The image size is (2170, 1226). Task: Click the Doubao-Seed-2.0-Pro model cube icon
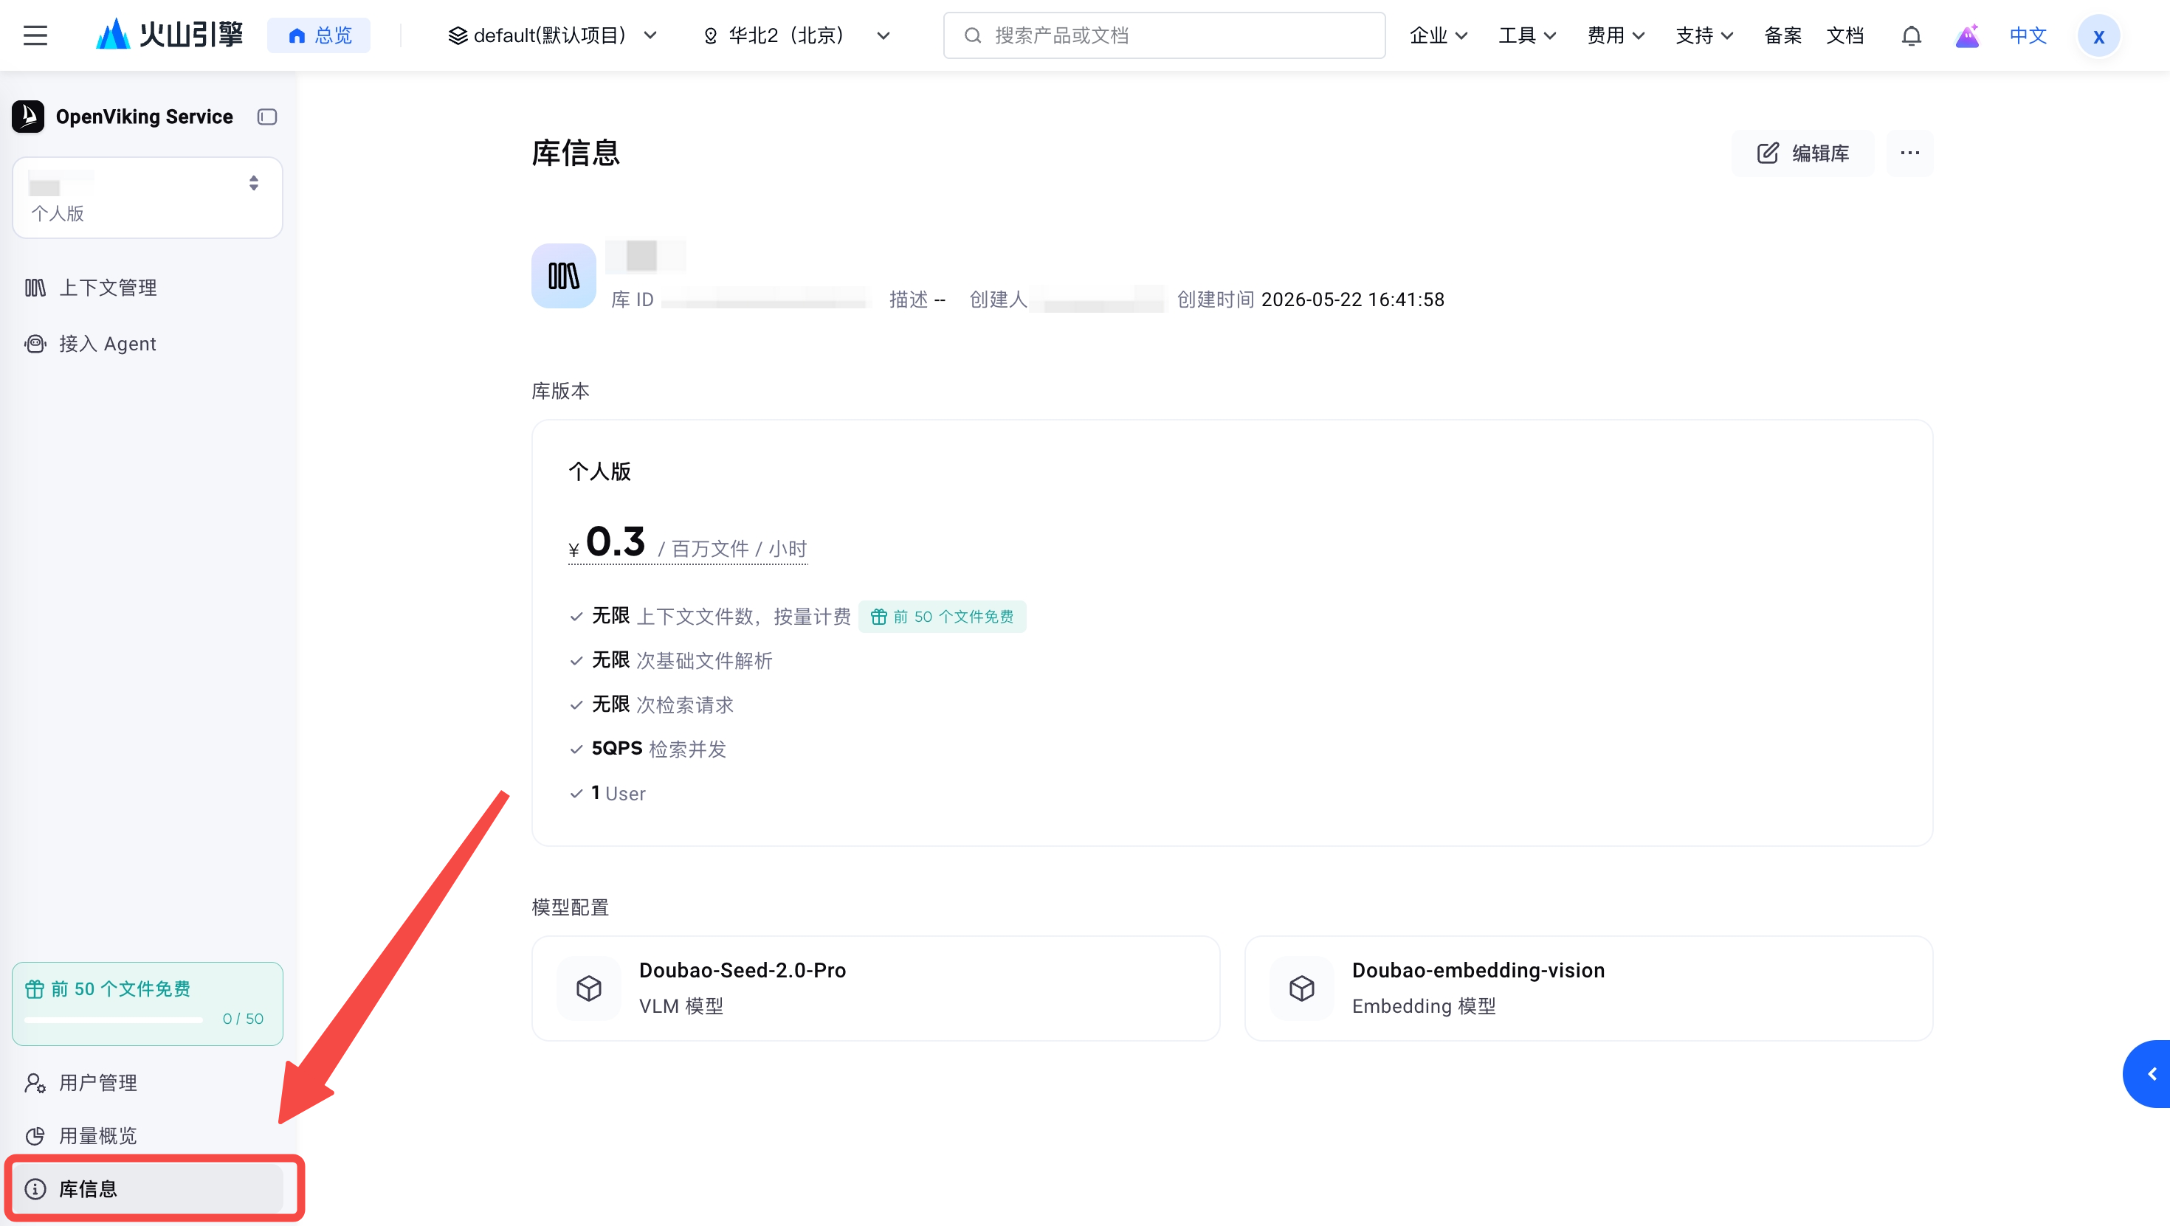589,988
